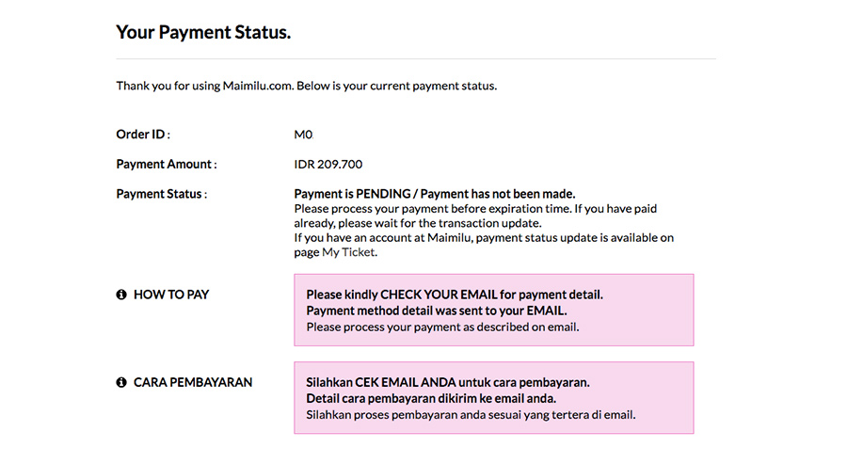Click the info icon beside HOW TO PAY
Image resolution: width=847 pixels, height=463 pixels.
click(x=121, y=295)
